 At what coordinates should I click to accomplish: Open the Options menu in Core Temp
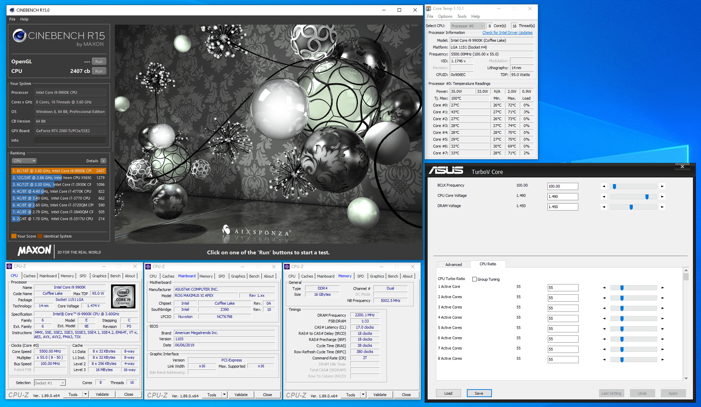(x=445, y=16)
